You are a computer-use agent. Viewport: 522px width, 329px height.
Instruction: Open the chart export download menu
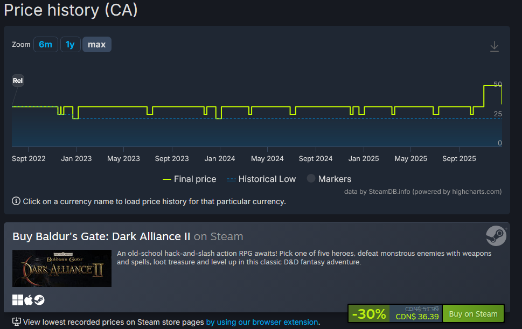click(x=494, y=47)
